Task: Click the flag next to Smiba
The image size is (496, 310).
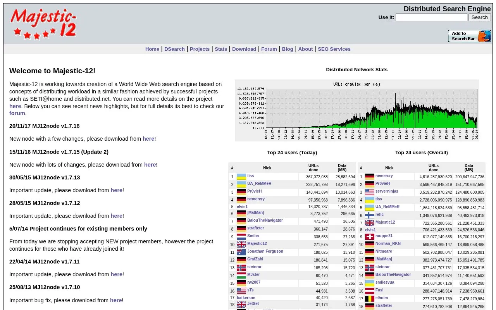Action: coord(241,237)
